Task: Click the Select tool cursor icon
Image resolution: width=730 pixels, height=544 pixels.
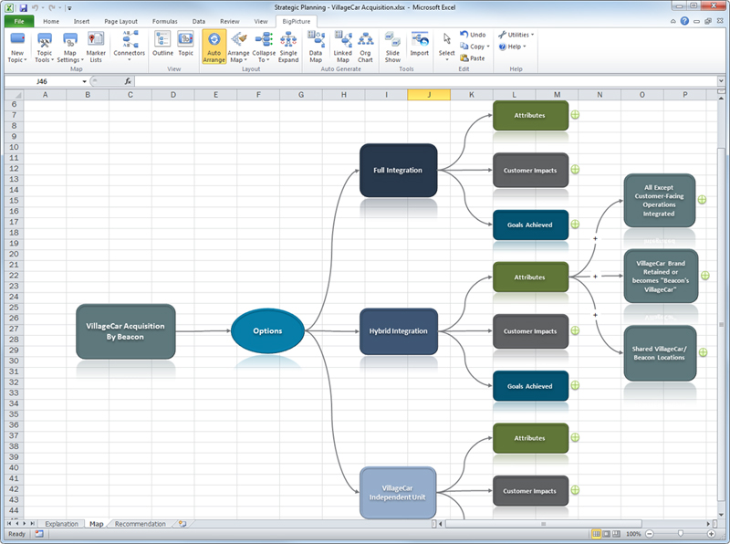Action: (x=447, y=39)
